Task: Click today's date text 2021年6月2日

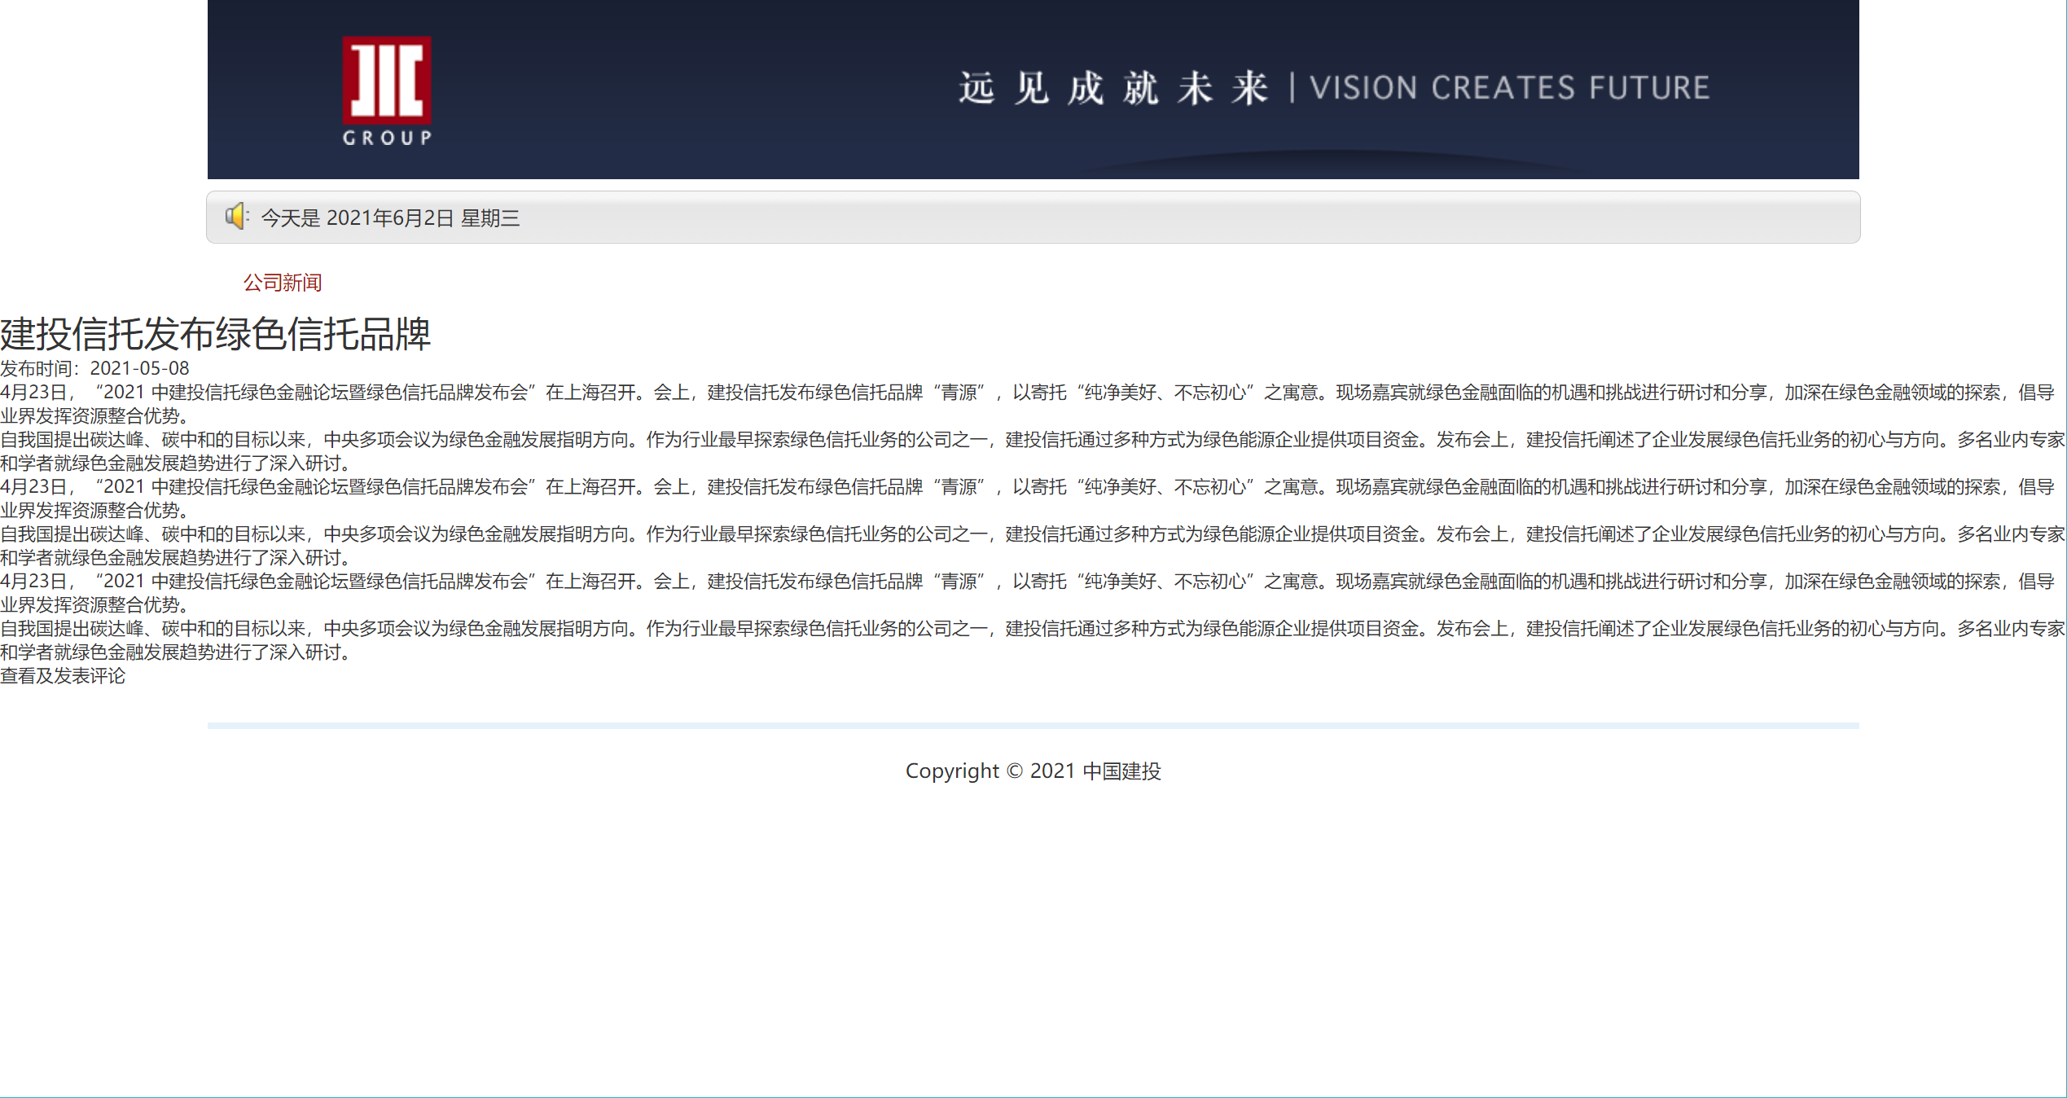Action: pos(389,218)
